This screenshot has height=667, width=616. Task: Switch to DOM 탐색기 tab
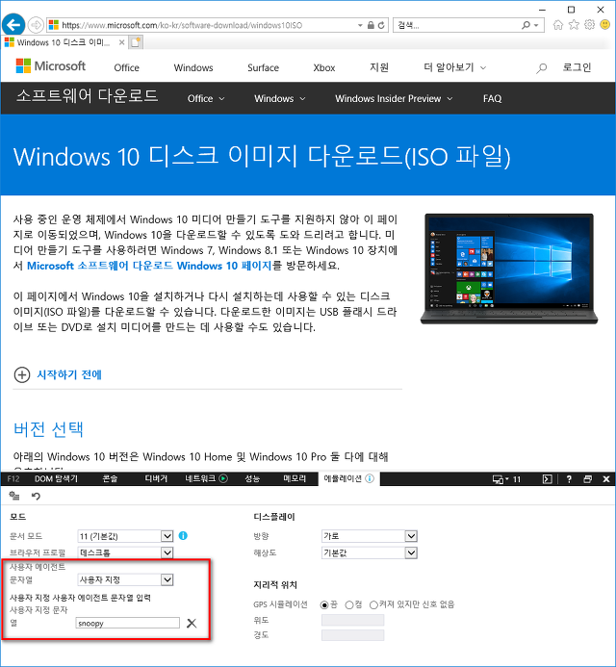(56, 478)
